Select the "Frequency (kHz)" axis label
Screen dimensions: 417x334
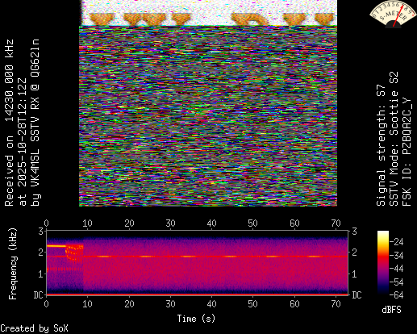[13, 264]
